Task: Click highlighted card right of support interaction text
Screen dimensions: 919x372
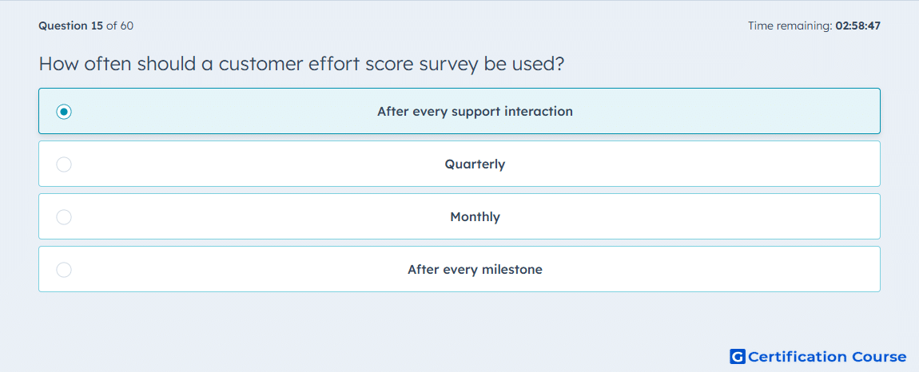Action: [726, 111]
